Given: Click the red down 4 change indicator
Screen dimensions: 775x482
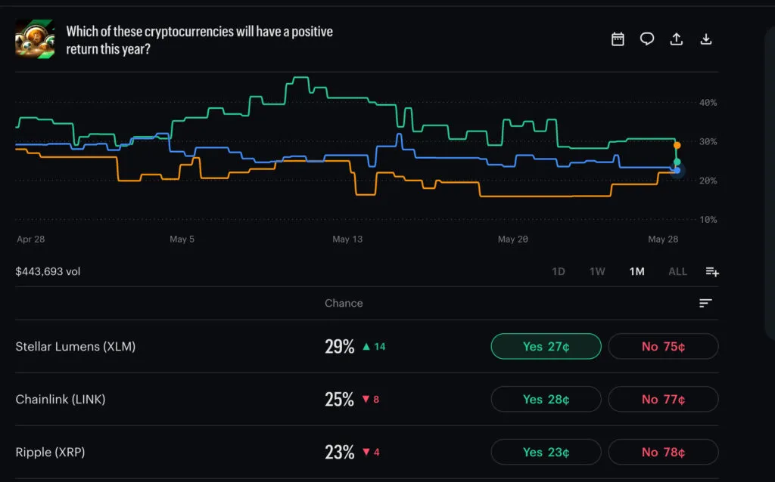Looking at the screenshot, I should (x=371, y=452).
